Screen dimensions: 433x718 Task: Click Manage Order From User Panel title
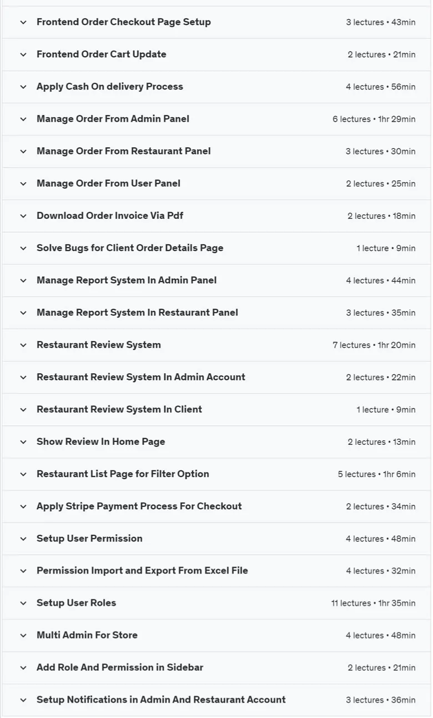click(x=108, y=183)
